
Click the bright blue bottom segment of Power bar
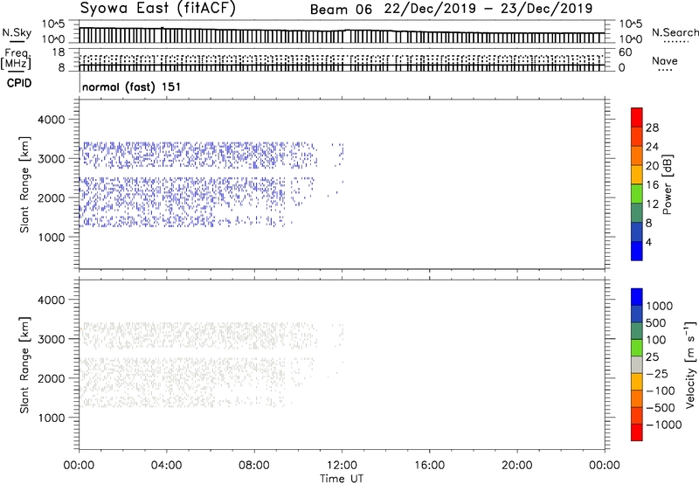637,251
